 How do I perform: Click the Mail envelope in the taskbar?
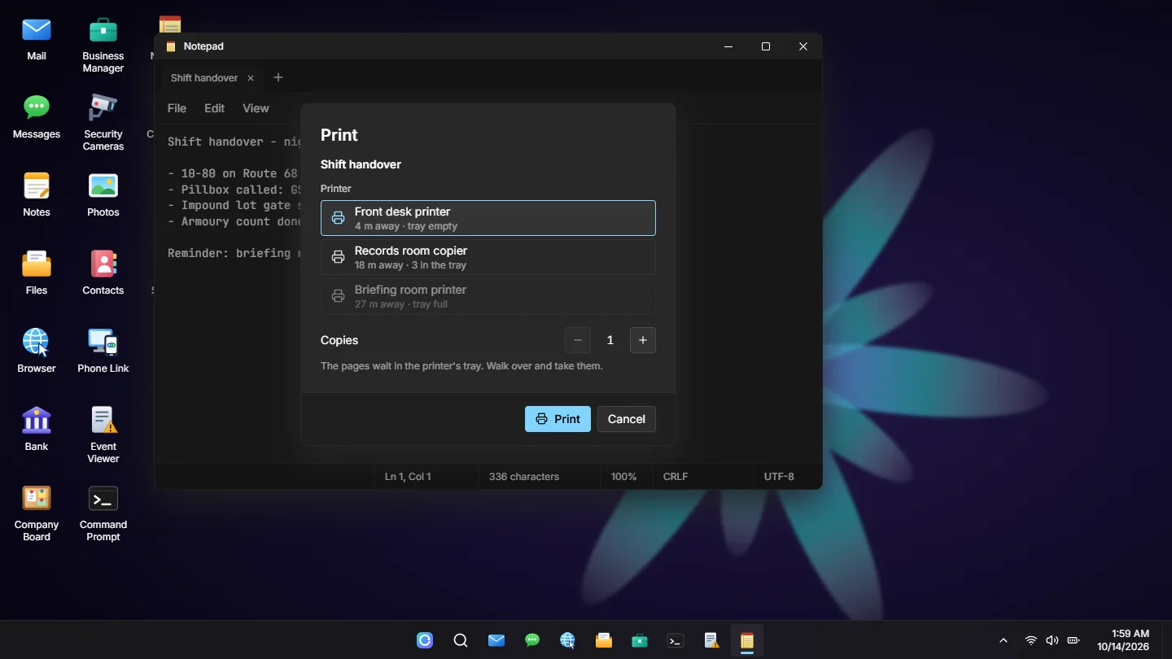(x=496, y=640)
